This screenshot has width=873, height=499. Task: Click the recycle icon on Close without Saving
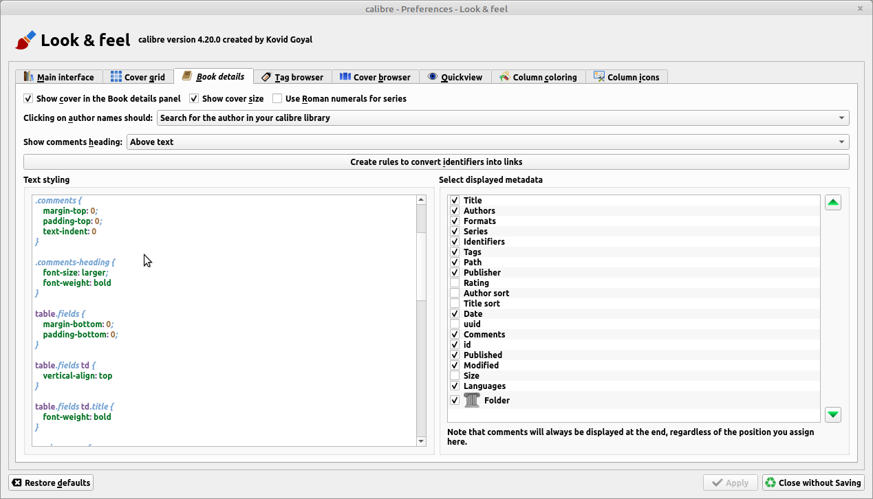770,483
